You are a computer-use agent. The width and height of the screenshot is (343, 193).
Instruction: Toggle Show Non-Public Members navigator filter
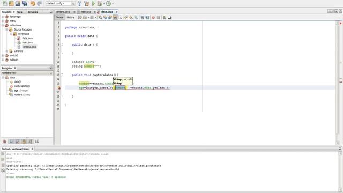point(24,142)
